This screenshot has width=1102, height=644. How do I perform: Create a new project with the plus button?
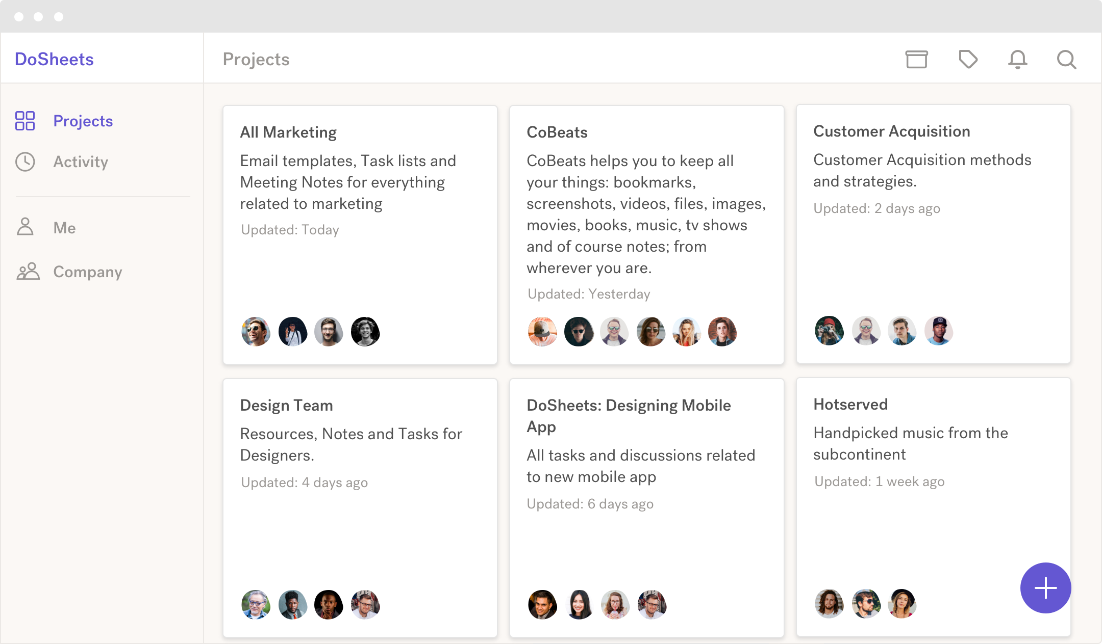(x=1045, y=588)
